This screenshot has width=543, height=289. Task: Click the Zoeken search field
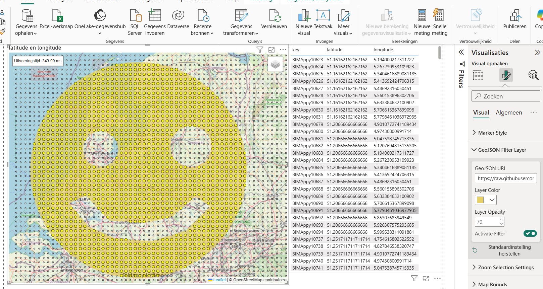(506, 96)
